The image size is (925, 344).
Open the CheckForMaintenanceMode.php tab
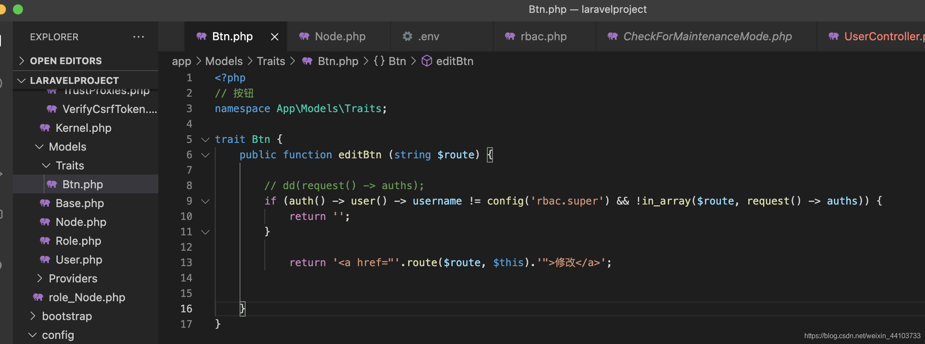coord(706,37)
